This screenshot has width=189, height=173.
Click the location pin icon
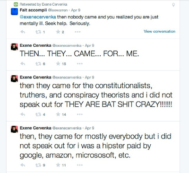coord(173,5)
